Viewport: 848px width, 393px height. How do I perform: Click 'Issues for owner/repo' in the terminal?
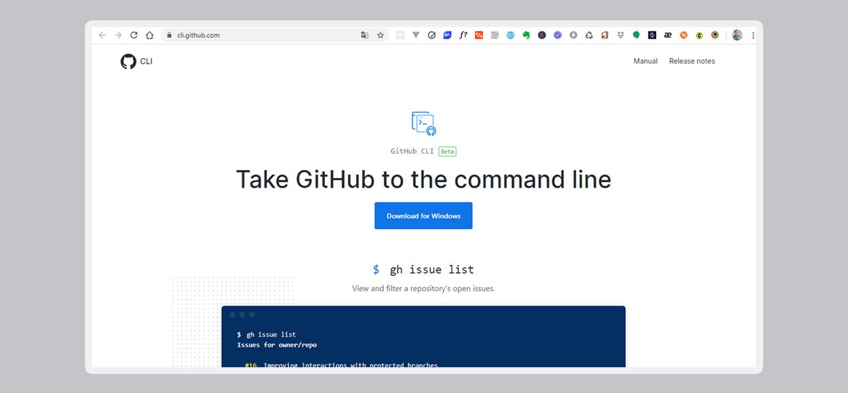[x=277, y=345]
